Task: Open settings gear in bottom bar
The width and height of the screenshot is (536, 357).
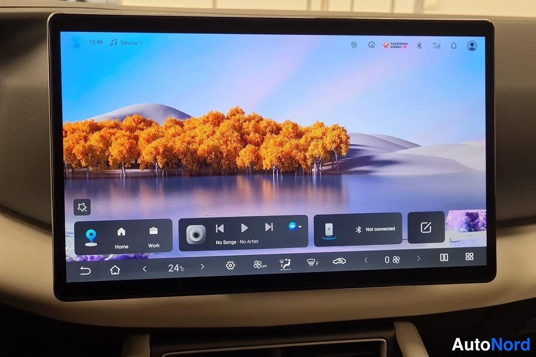Action: 230,265
